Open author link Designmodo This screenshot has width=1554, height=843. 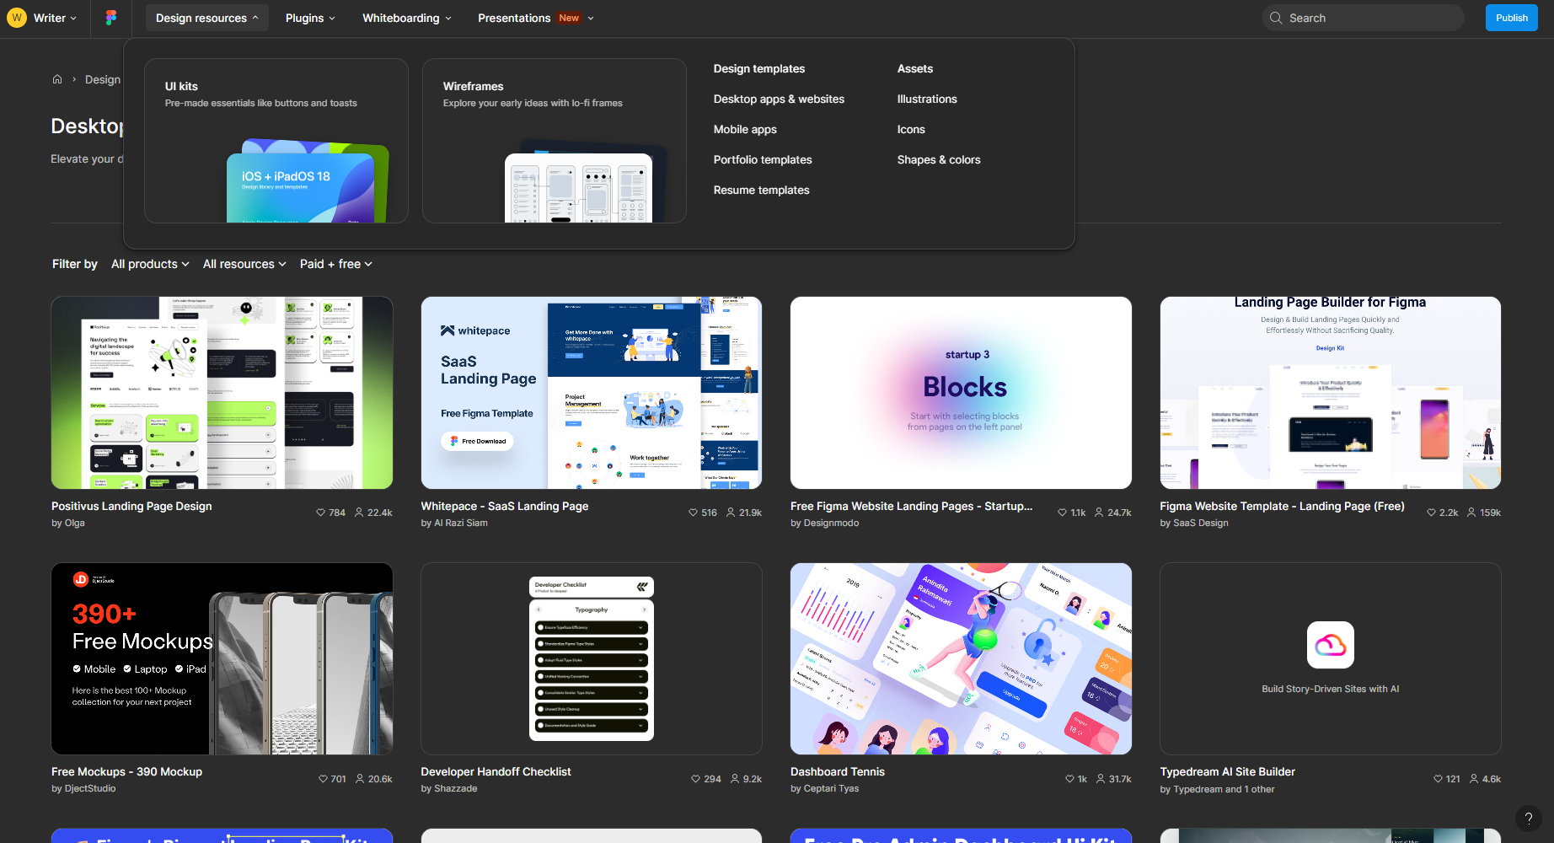(831, 523)
